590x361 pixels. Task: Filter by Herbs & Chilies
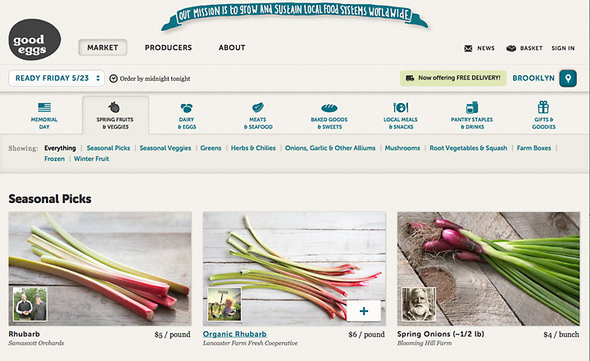tap(253, 148)
